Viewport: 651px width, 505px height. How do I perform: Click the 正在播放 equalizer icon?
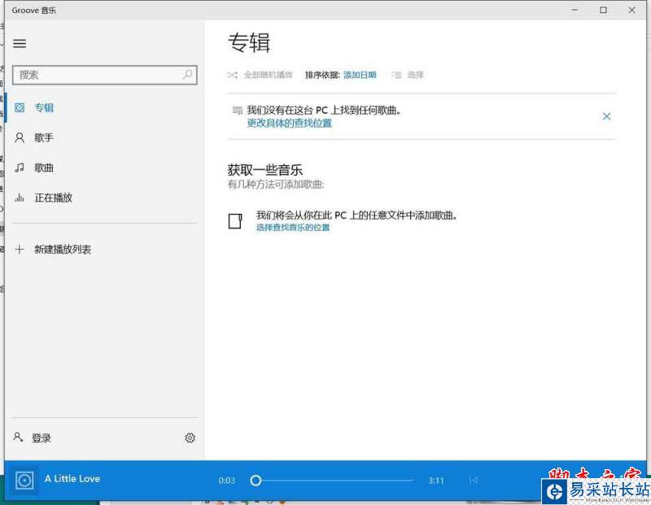tap(21, 198)
